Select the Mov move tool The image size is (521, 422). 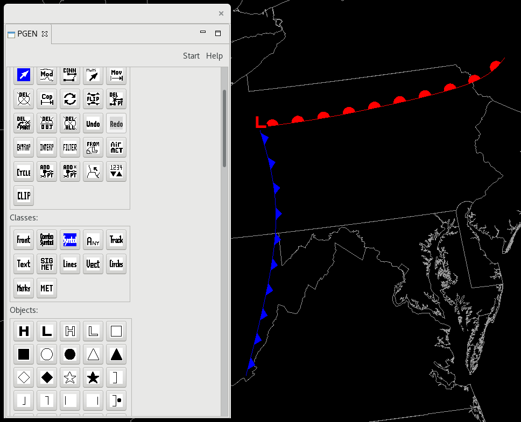click(116, 75)
